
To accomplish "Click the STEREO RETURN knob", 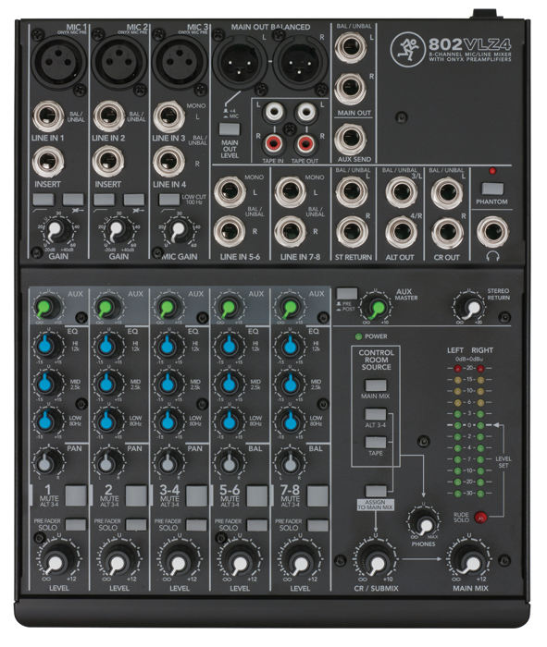I will [470, 307].
